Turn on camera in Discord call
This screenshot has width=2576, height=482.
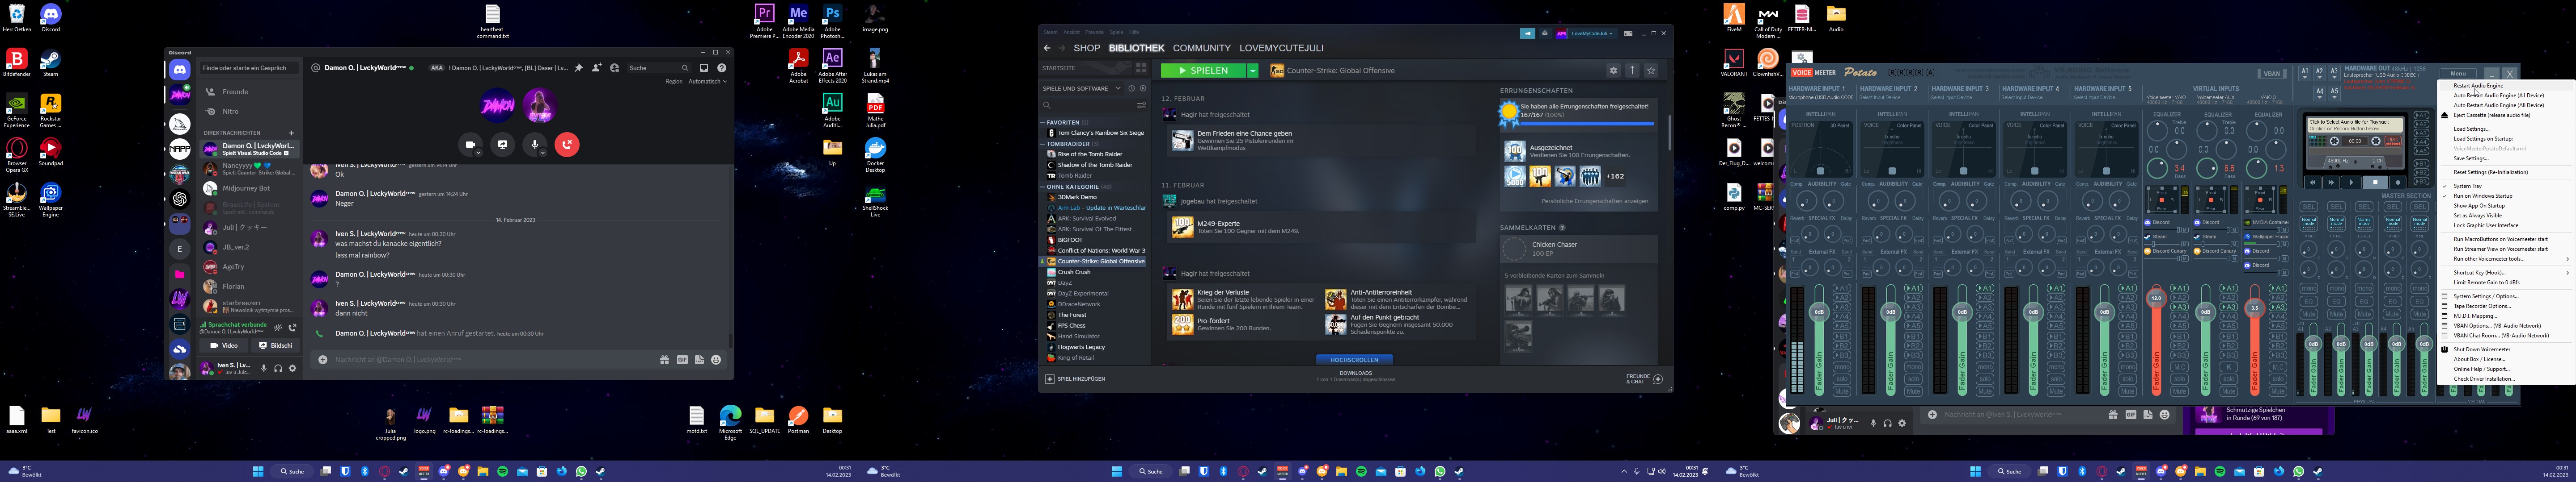tap(470, 145)
